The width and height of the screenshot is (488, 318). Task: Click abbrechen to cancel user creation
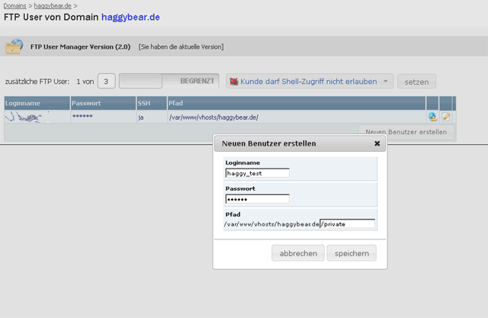[298, 253]
